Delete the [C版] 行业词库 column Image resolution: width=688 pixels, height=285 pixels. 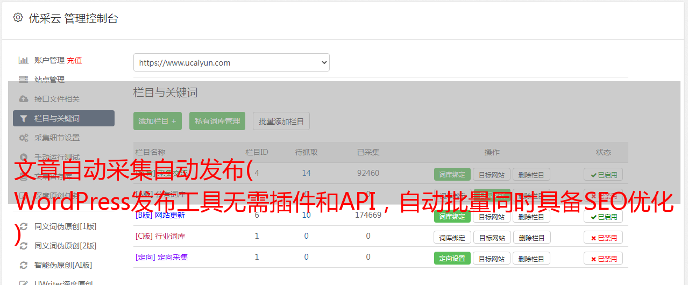coord(531,237)
